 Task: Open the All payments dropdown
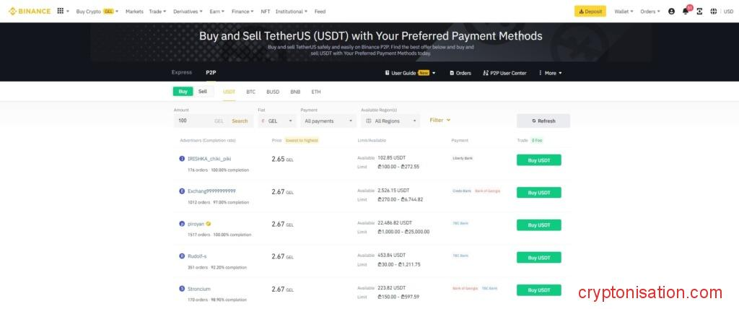[x=328, y=121]
